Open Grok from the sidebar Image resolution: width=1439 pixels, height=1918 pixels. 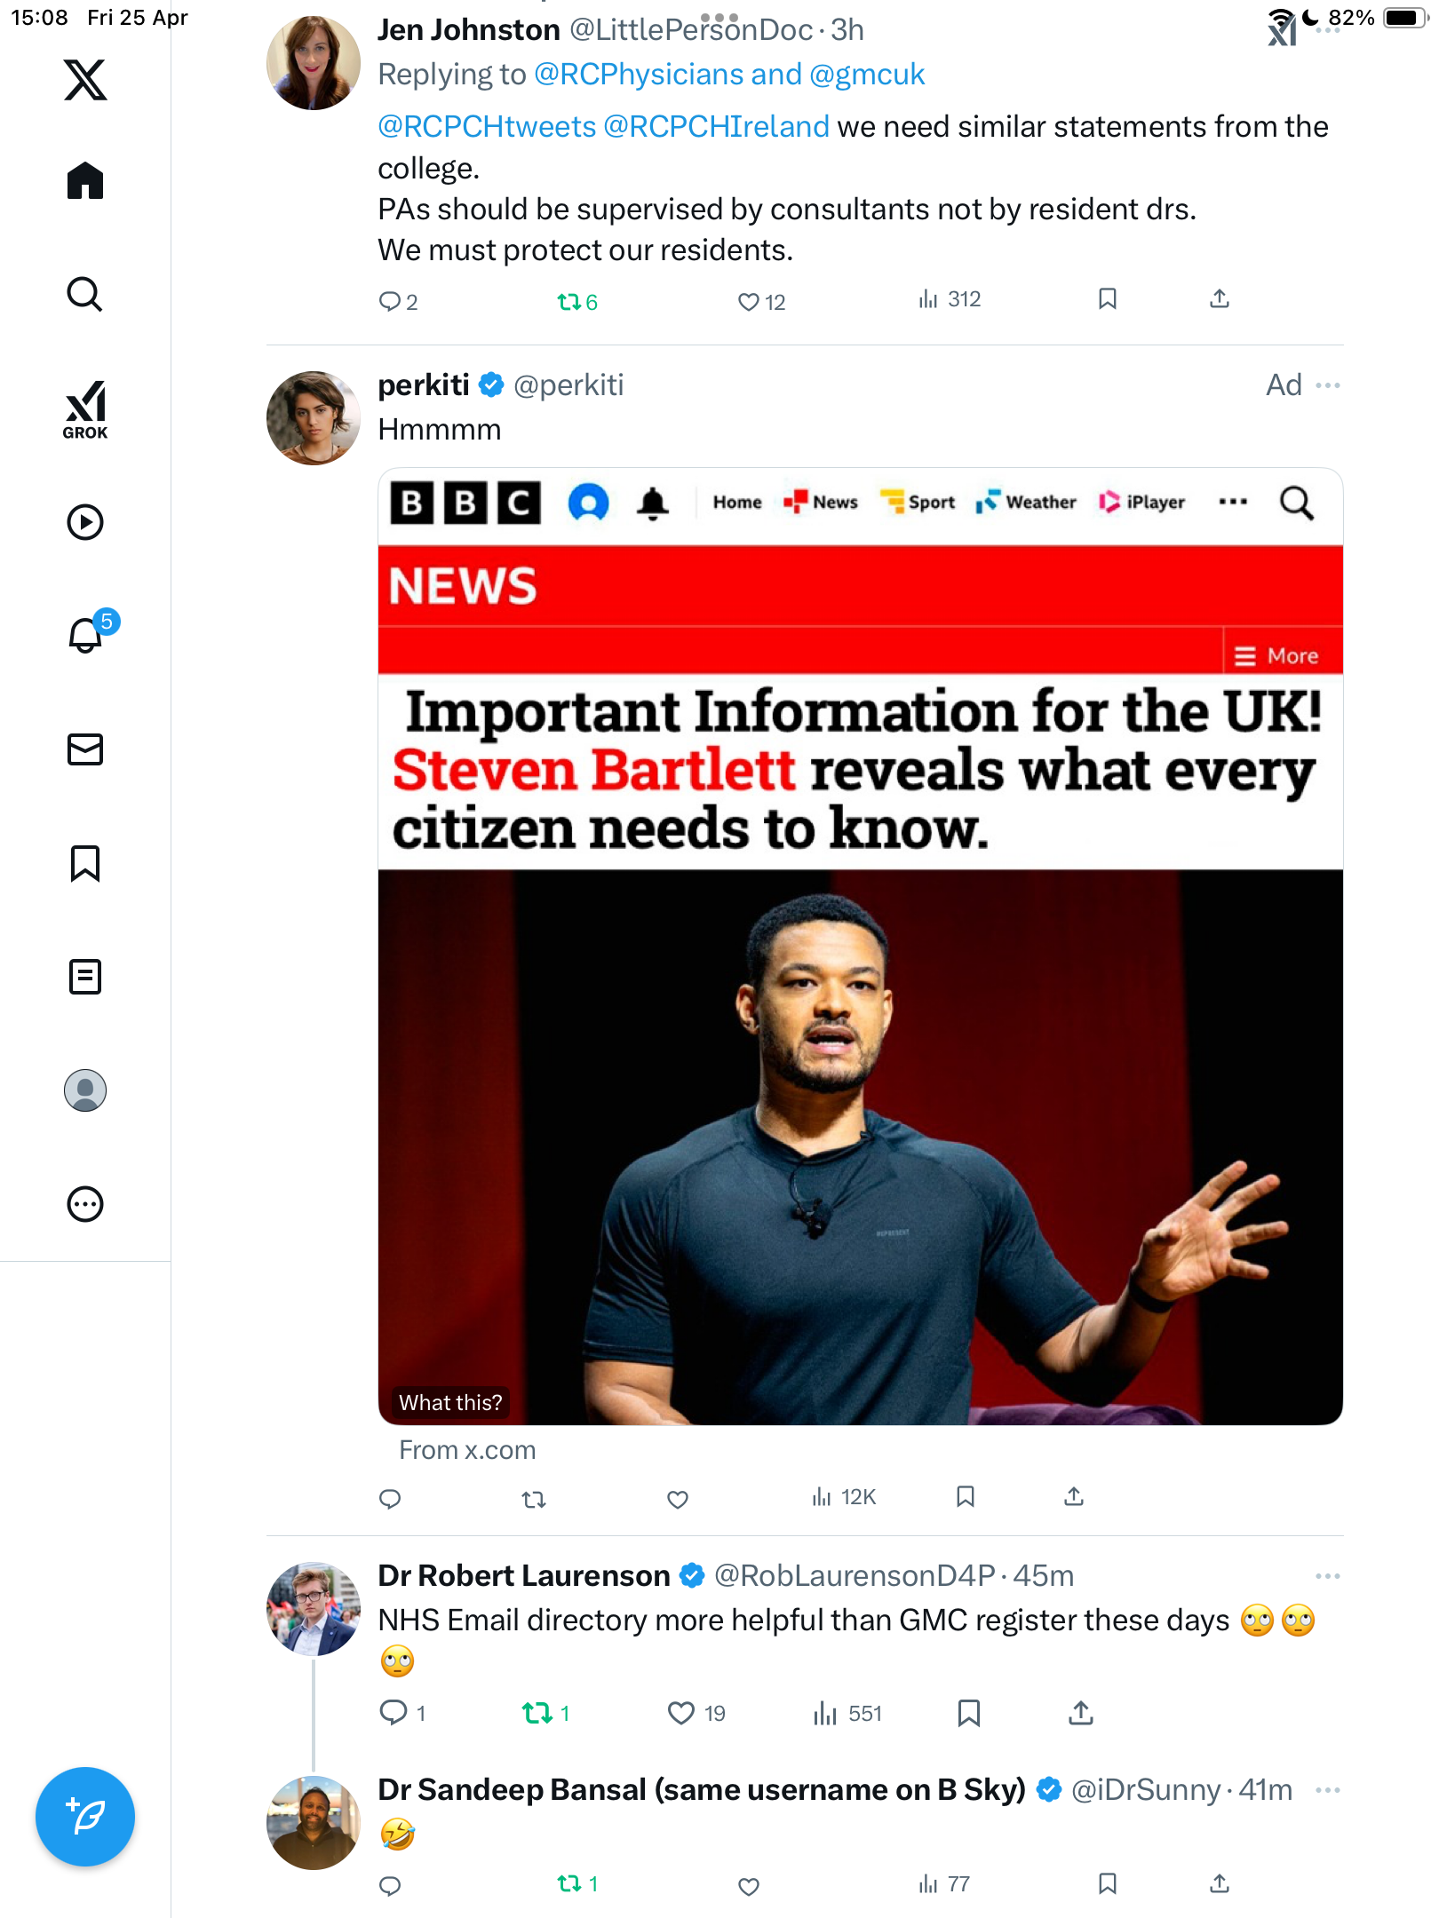[85, 409]
